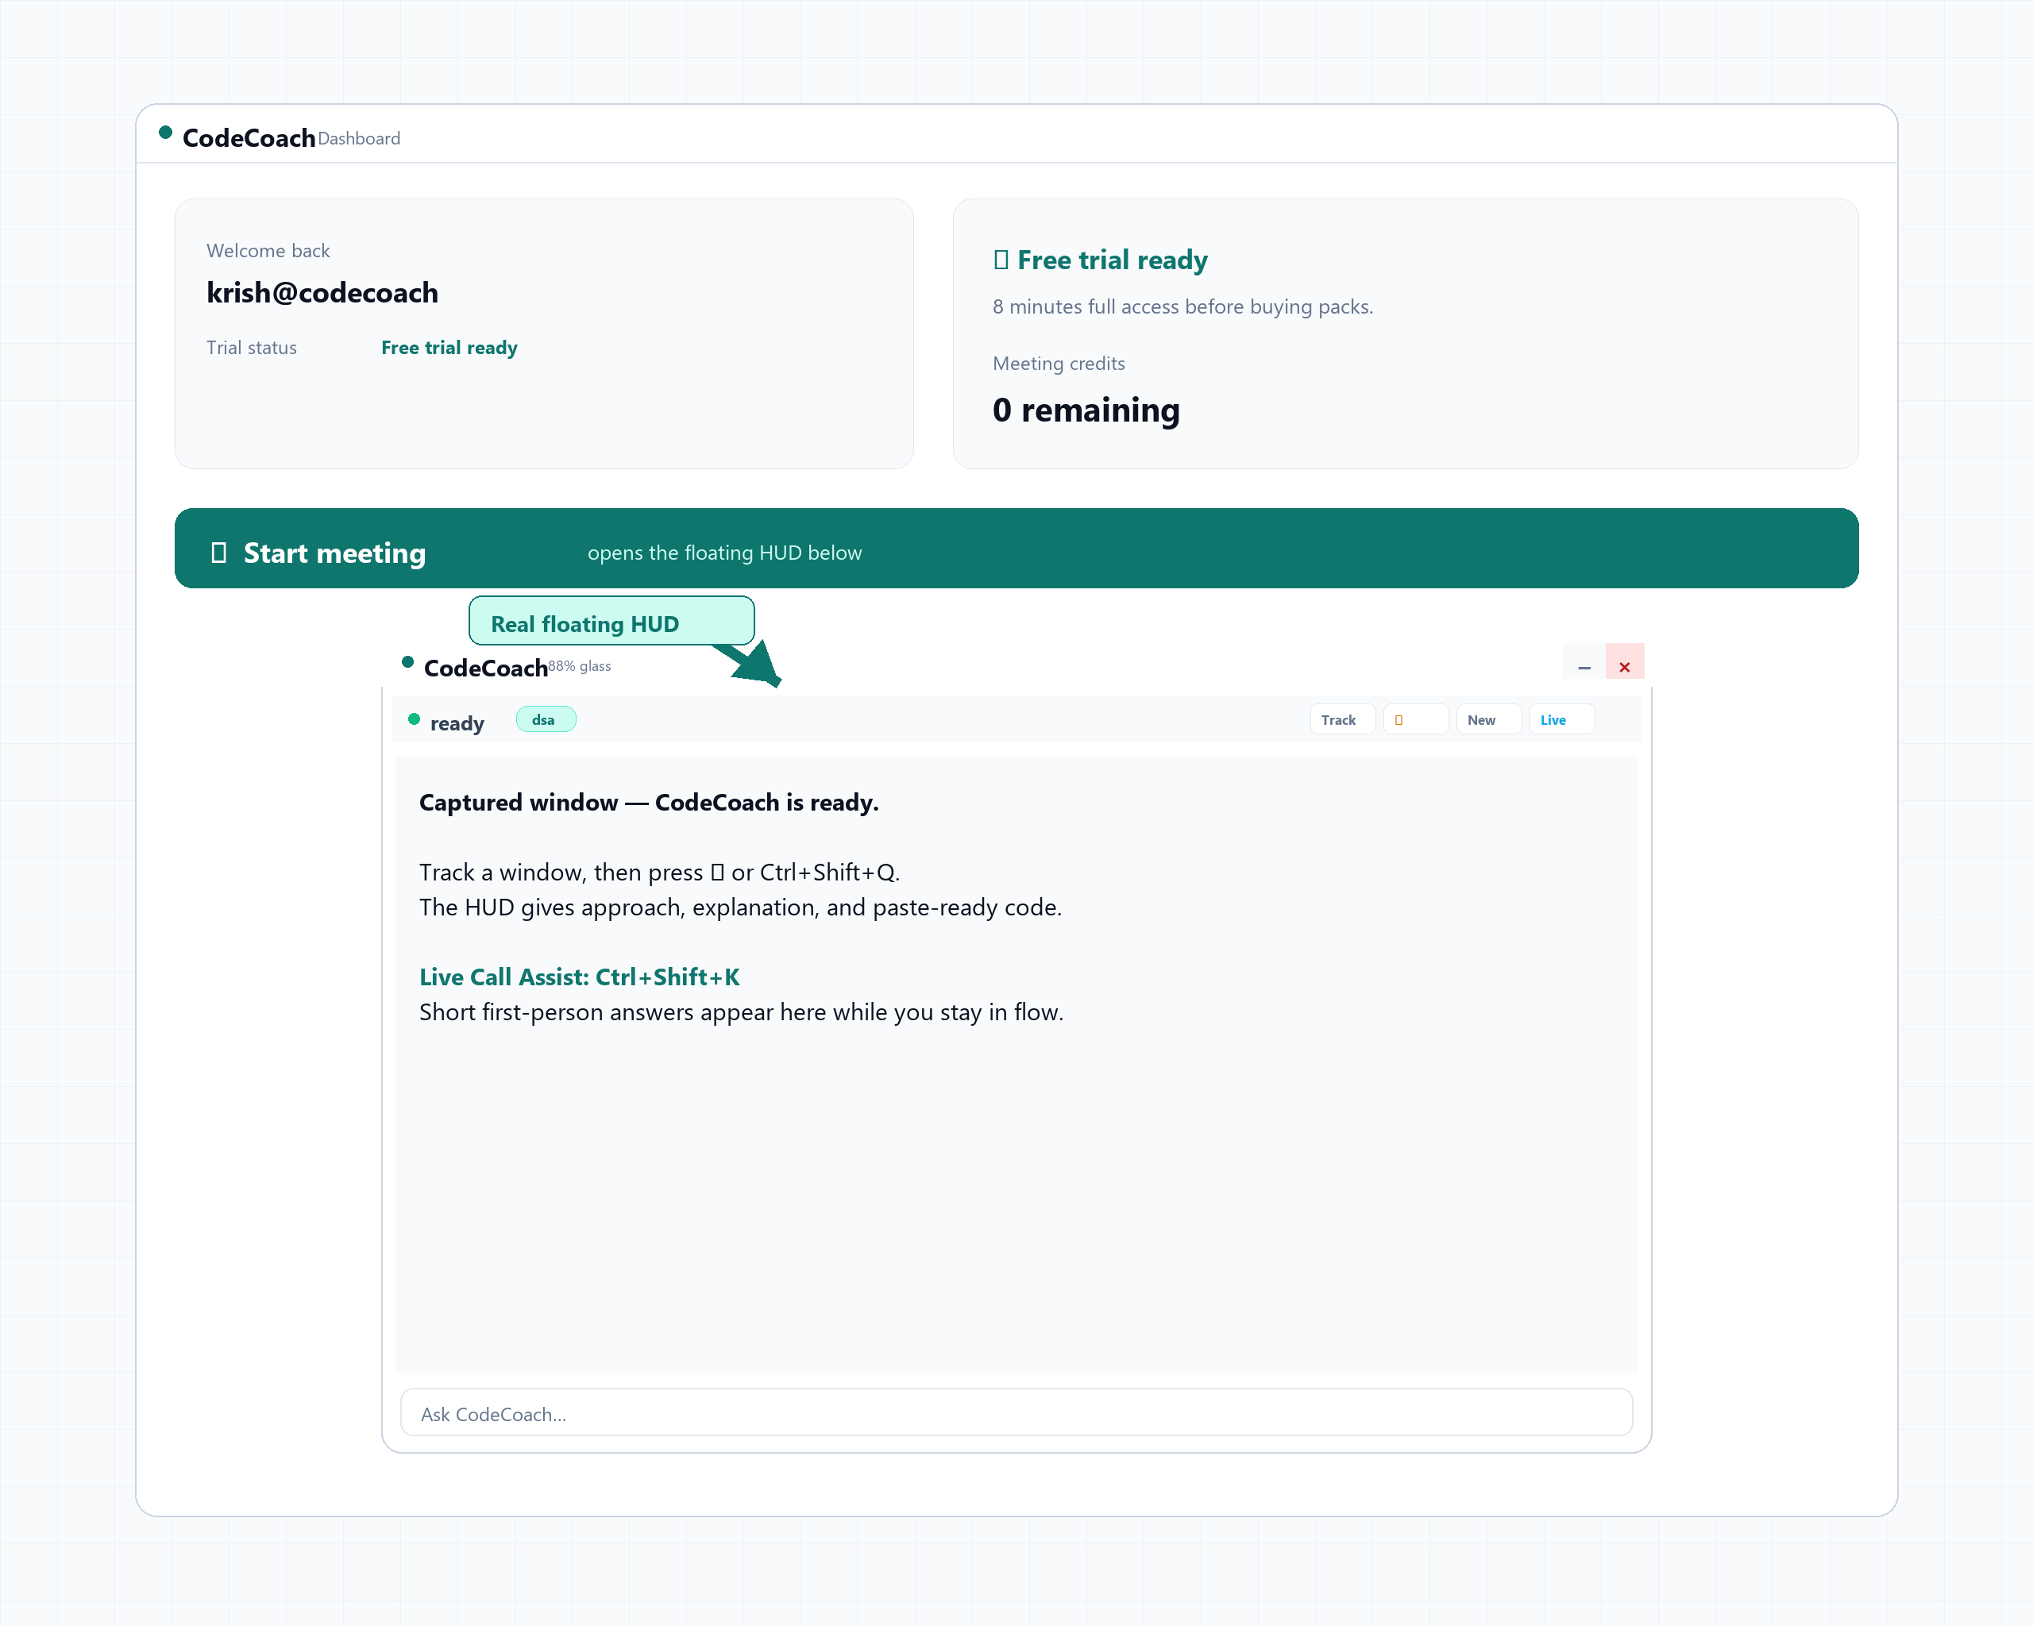Screen dimensions: 2033x1626
Task: Click the orange icon button beside Track
Action: point(1414,719)
